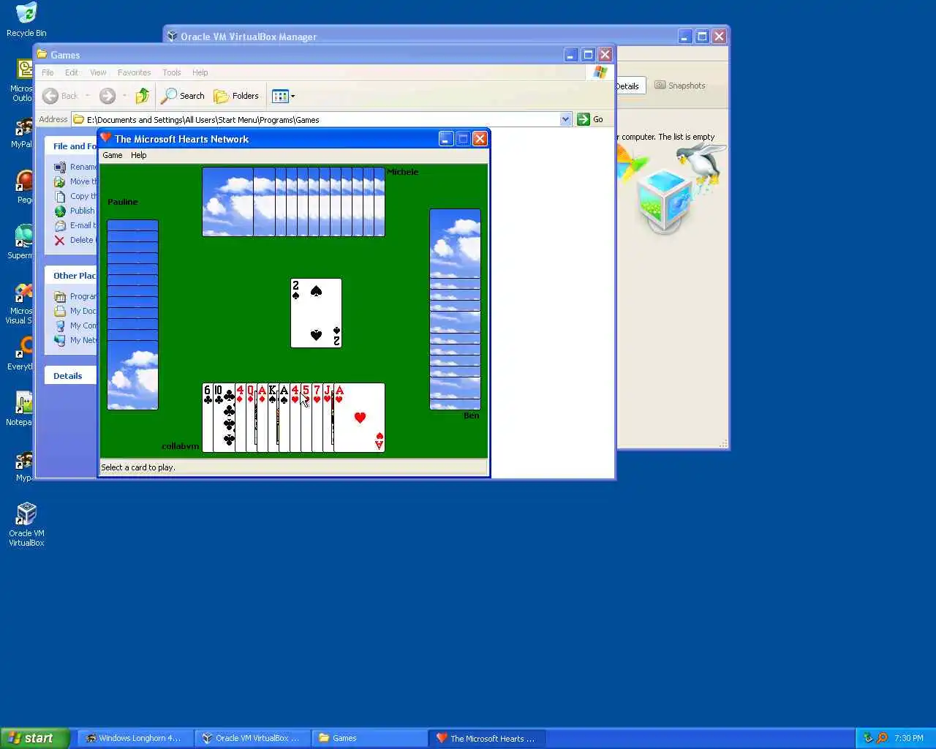Click the 2 of spades on table

coord(316,313)
